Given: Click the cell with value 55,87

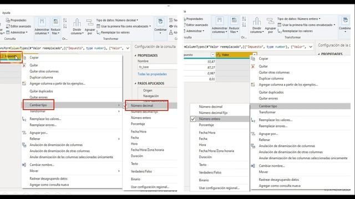Looking at the screenshot, I should 200,61.
